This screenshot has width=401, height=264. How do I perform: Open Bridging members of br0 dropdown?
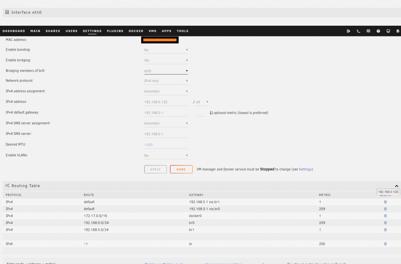click(x=166, y=71)
